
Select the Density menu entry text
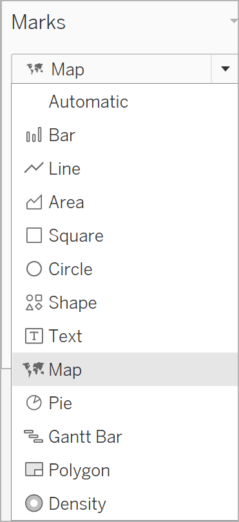(77, 504)
